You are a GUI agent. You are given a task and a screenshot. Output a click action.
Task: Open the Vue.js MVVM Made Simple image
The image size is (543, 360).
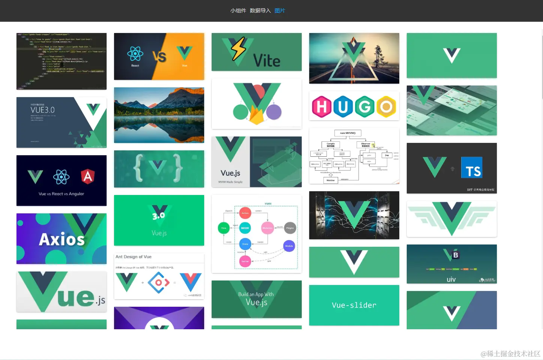click(257, 162)
